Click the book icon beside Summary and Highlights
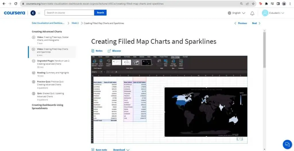Screen dimensions: 294x151 click(33, 73)
